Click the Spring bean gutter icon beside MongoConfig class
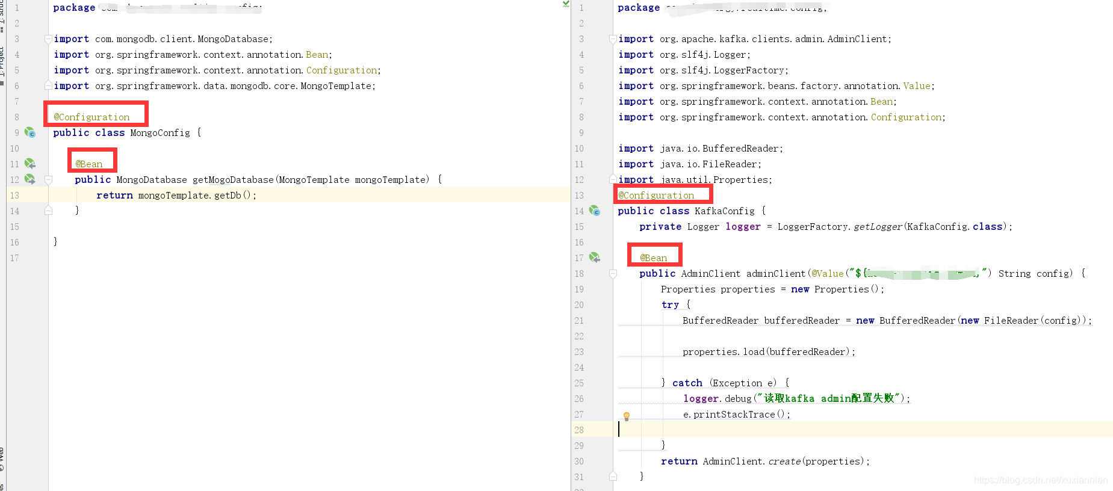Screen dimensions: 1113x491 30,132
